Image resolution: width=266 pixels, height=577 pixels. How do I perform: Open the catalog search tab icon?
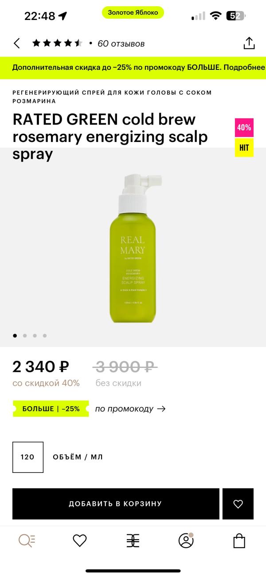pyautogui.click(x=27, y=541)
